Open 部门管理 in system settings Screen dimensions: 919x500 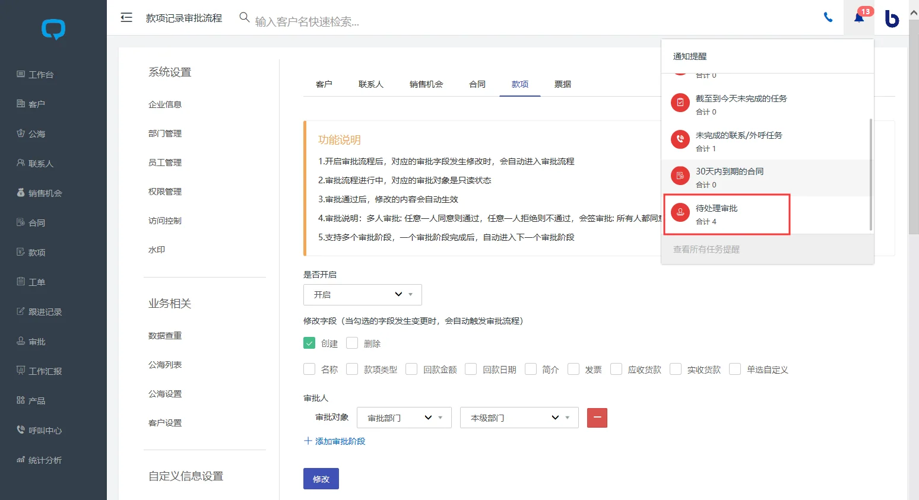(x=165, y=133)
